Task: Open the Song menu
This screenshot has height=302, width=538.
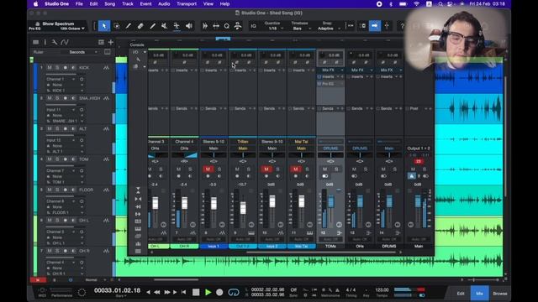Action: point(110,3)
